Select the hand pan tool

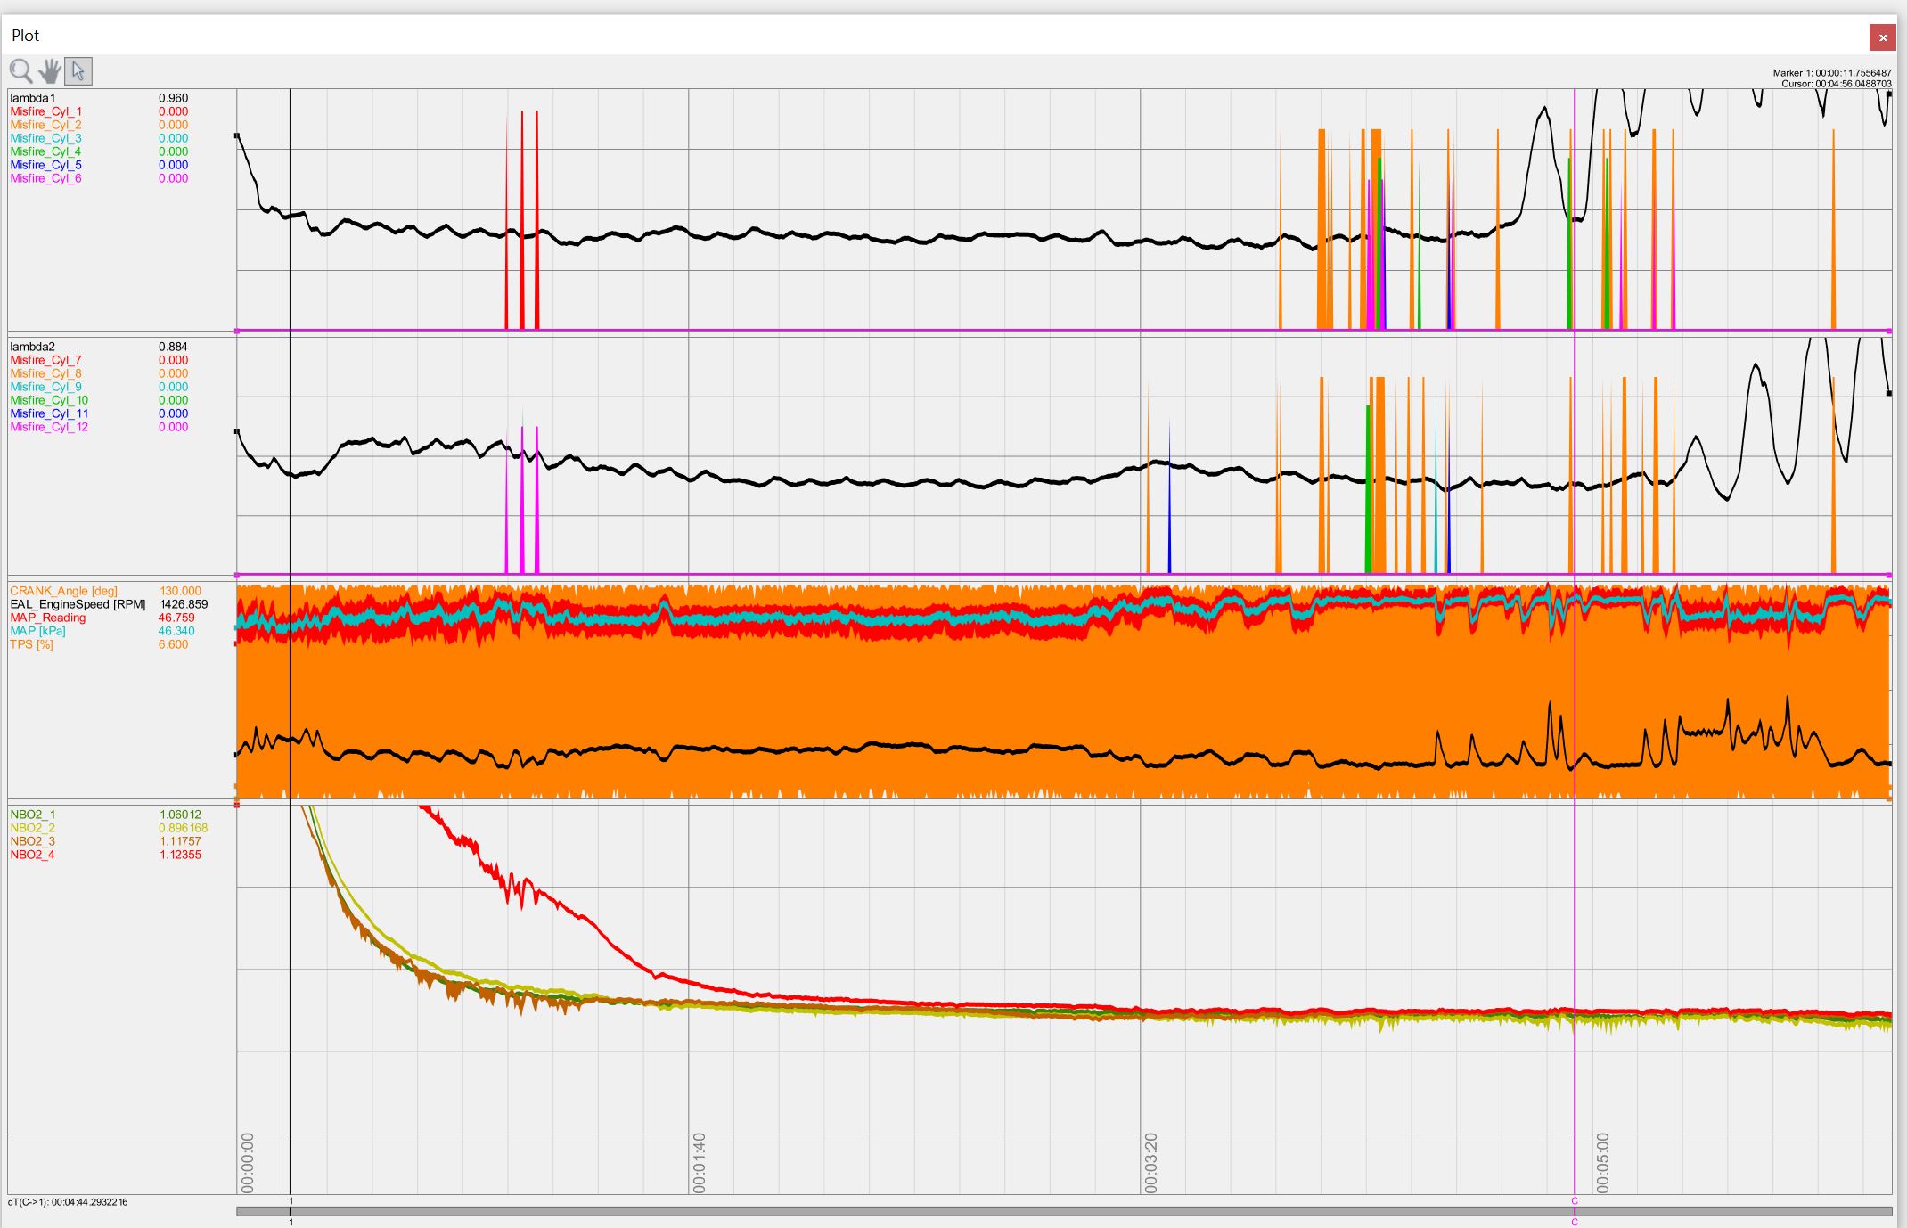(50, 70)
